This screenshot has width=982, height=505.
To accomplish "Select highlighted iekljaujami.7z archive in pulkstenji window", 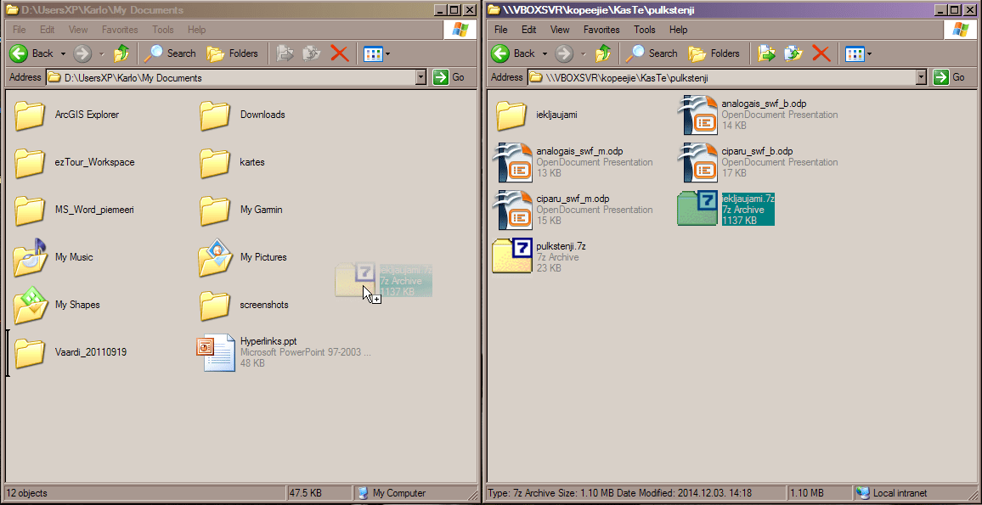I will [726, 210].
